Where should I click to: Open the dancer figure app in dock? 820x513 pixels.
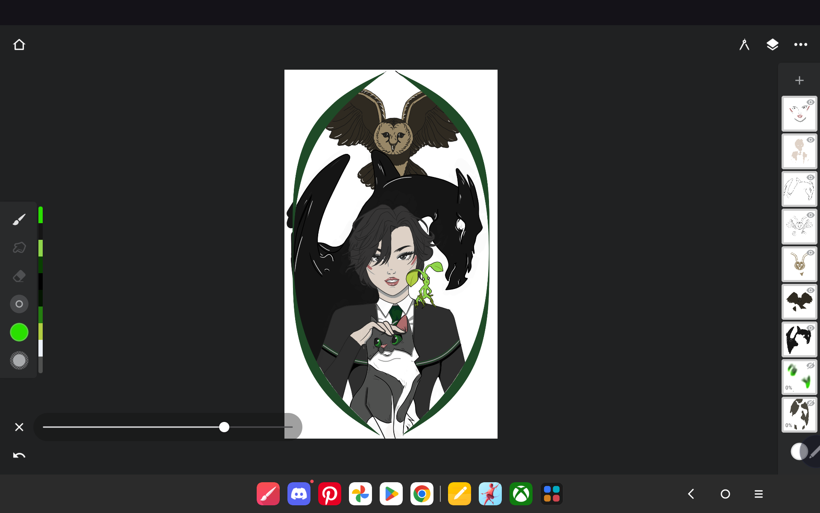click(x=490, y=494)
